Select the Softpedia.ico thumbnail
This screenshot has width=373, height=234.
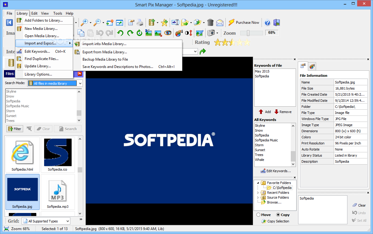click(x=58, y=155)
